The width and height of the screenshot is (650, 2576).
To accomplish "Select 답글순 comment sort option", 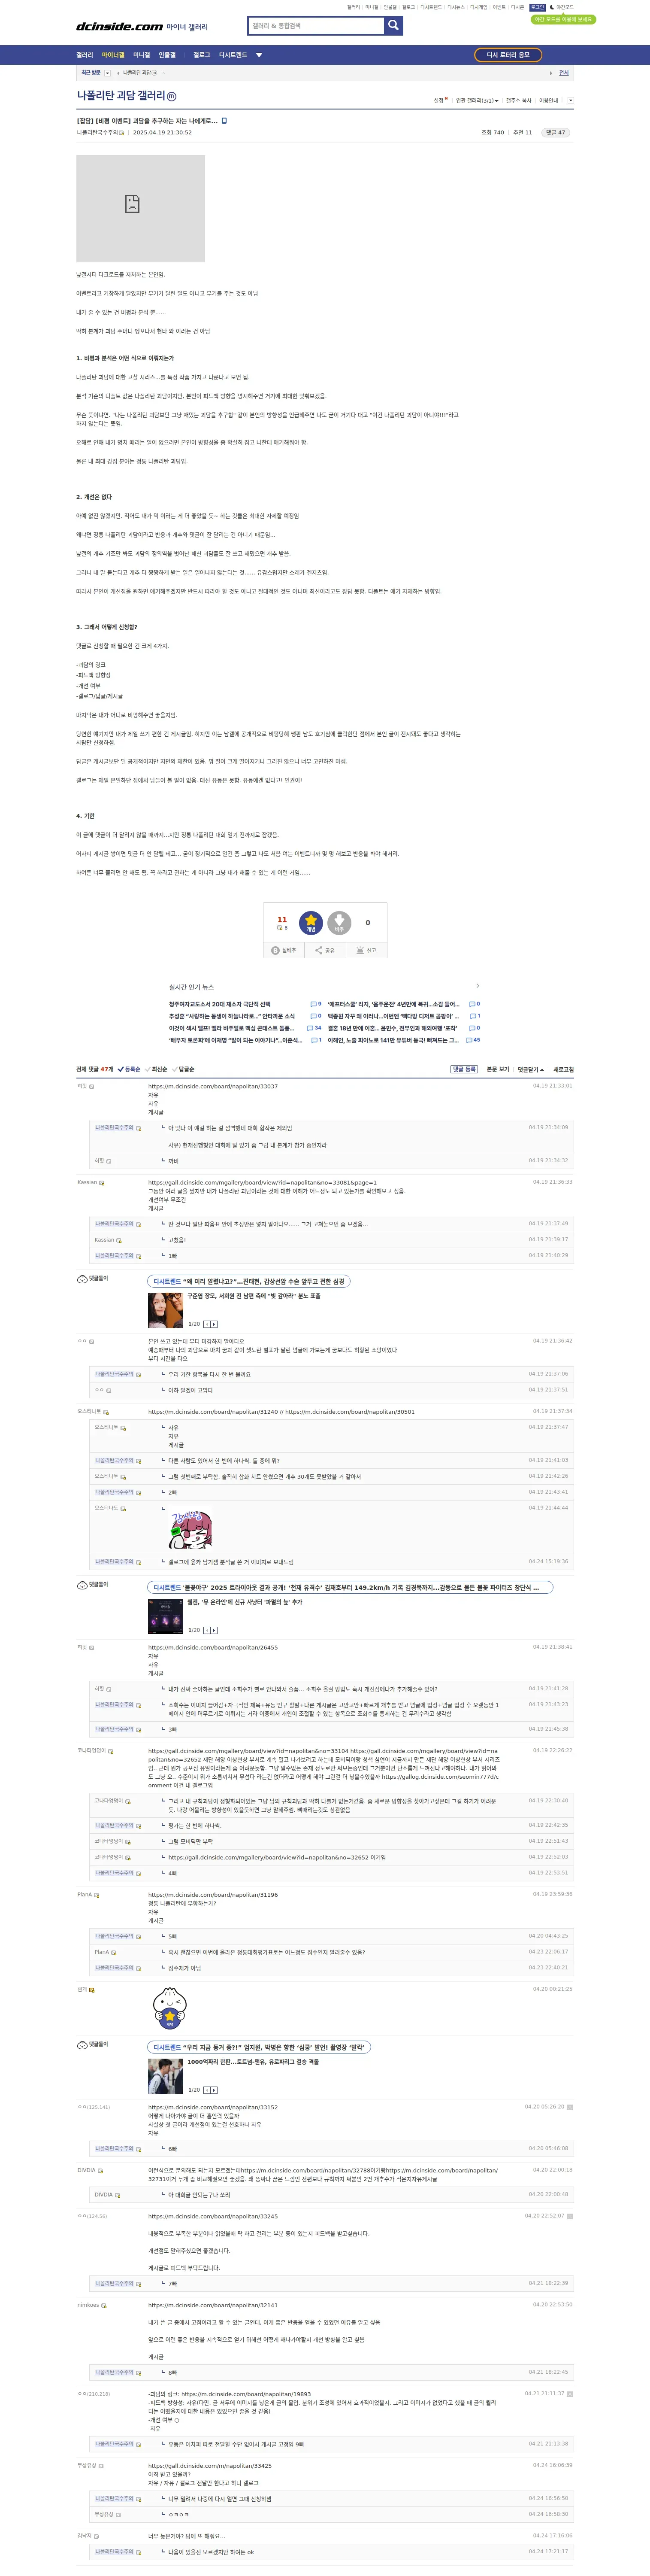I will tap(183, 1069).
